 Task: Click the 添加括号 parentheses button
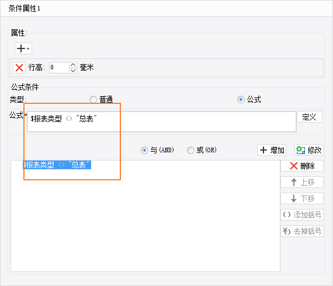point(302,215)
